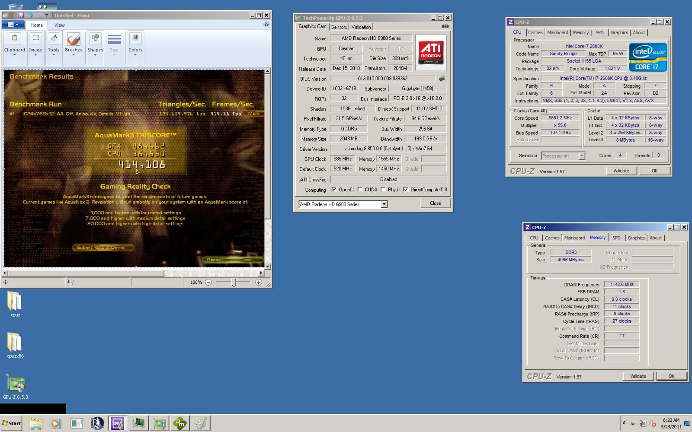Click the Show desktop button
Viewport: 692px width, 432px height.
click(x=687, y=423)
